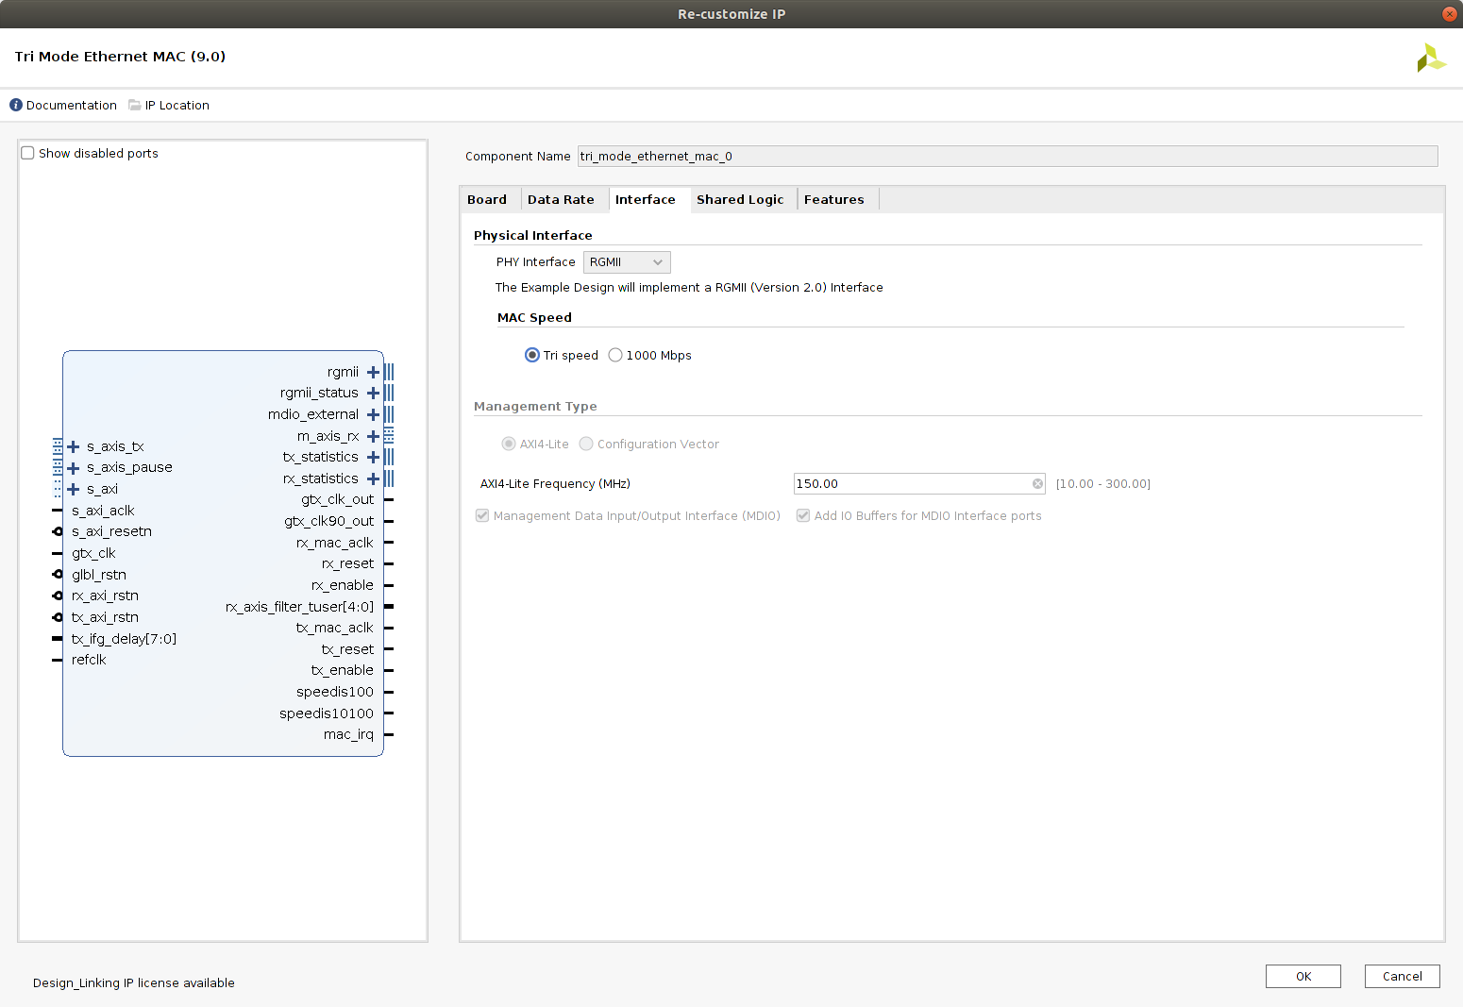This screenshot has width=1463, height=1007.
Task: Click the refclk port label
Action: click(x=89, y=661)
